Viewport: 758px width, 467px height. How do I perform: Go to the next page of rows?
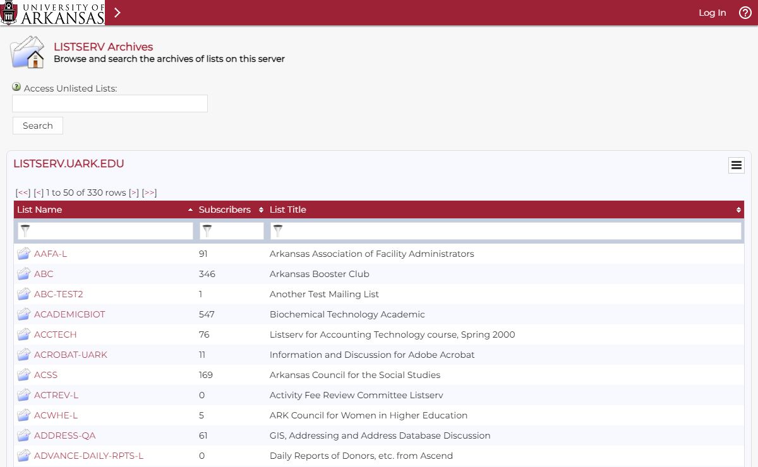(x=134, y=192)
